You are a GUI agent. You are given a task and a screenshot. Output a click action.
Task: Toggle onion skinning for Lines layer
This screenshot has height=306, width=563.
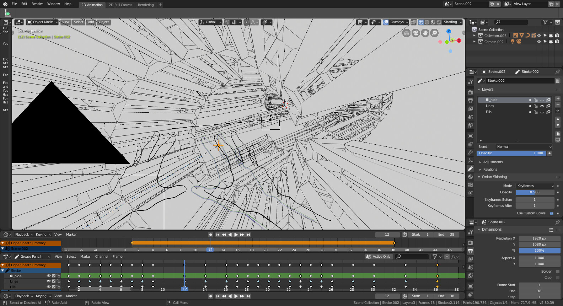pos(548,106)
